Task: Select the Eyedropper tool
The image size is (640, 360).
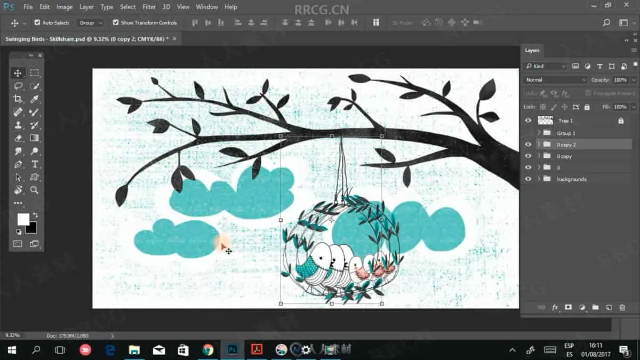Action: [35, 99]
